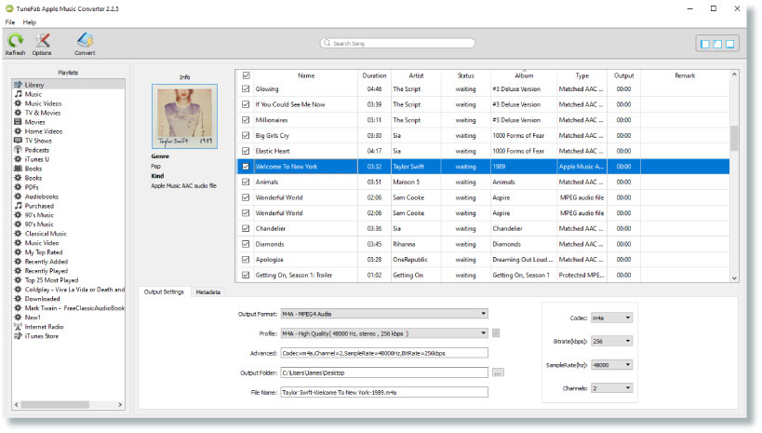This screenshot has width=762, height=433.
Task: Toggle the checkbox for Chandelier
Action: pyautogui.click(x=246, y=228)
